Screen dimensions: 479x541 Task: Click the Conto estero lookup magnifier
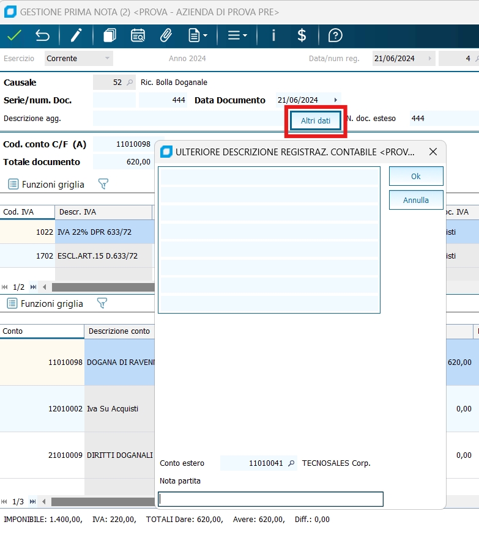click(x=292, y=463)
